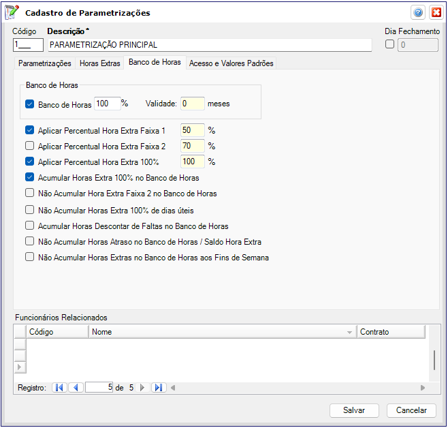This screenshot has height=428, width=448.
Task: Click the Cancelar button
Action: click(x=411, y=410)
